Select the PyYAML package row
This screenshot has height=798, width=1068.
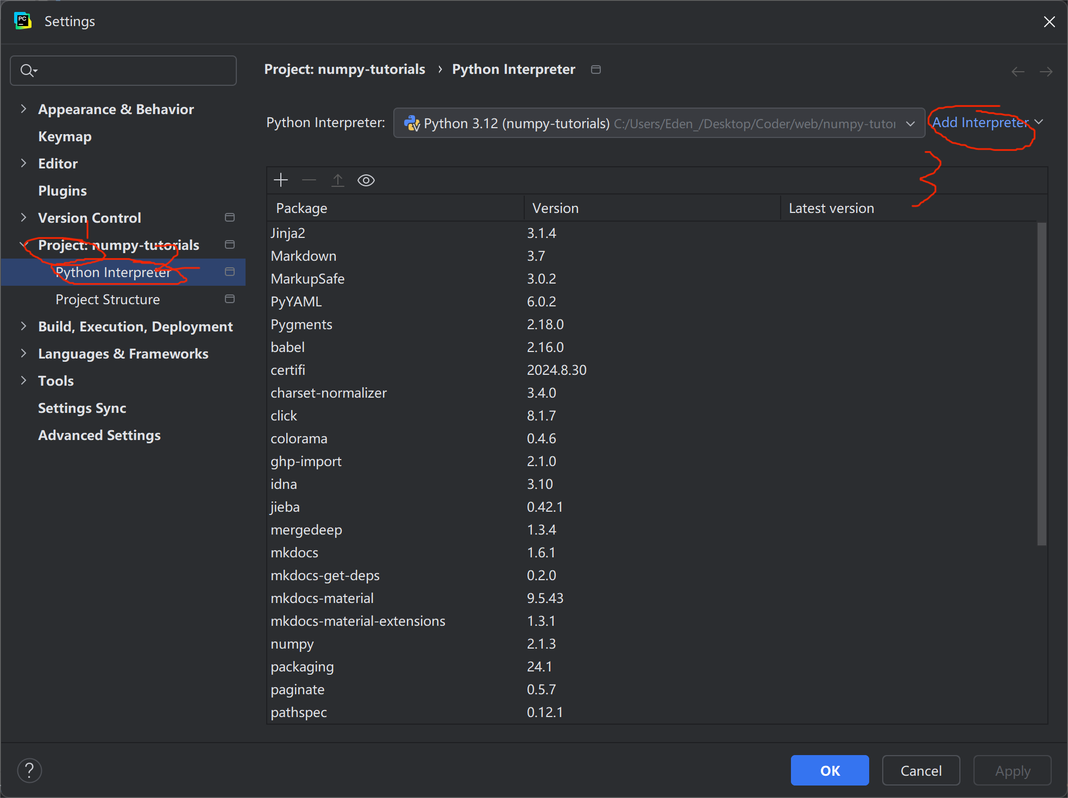[652, 301]
